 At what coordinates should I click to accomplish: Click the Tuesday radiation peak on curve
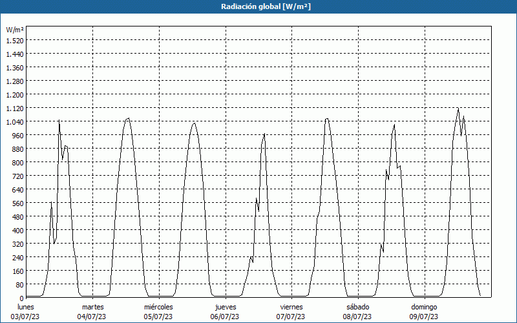[x=128, y=118]
